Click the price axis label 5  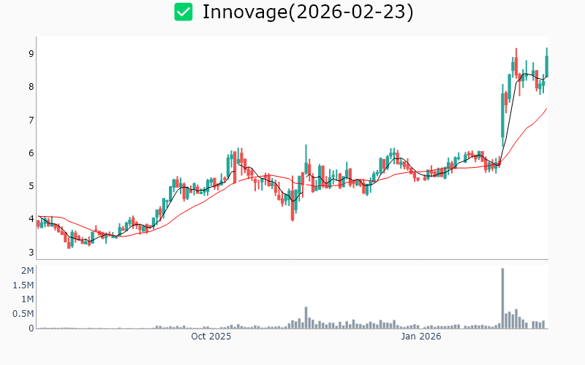click(30, 186)
